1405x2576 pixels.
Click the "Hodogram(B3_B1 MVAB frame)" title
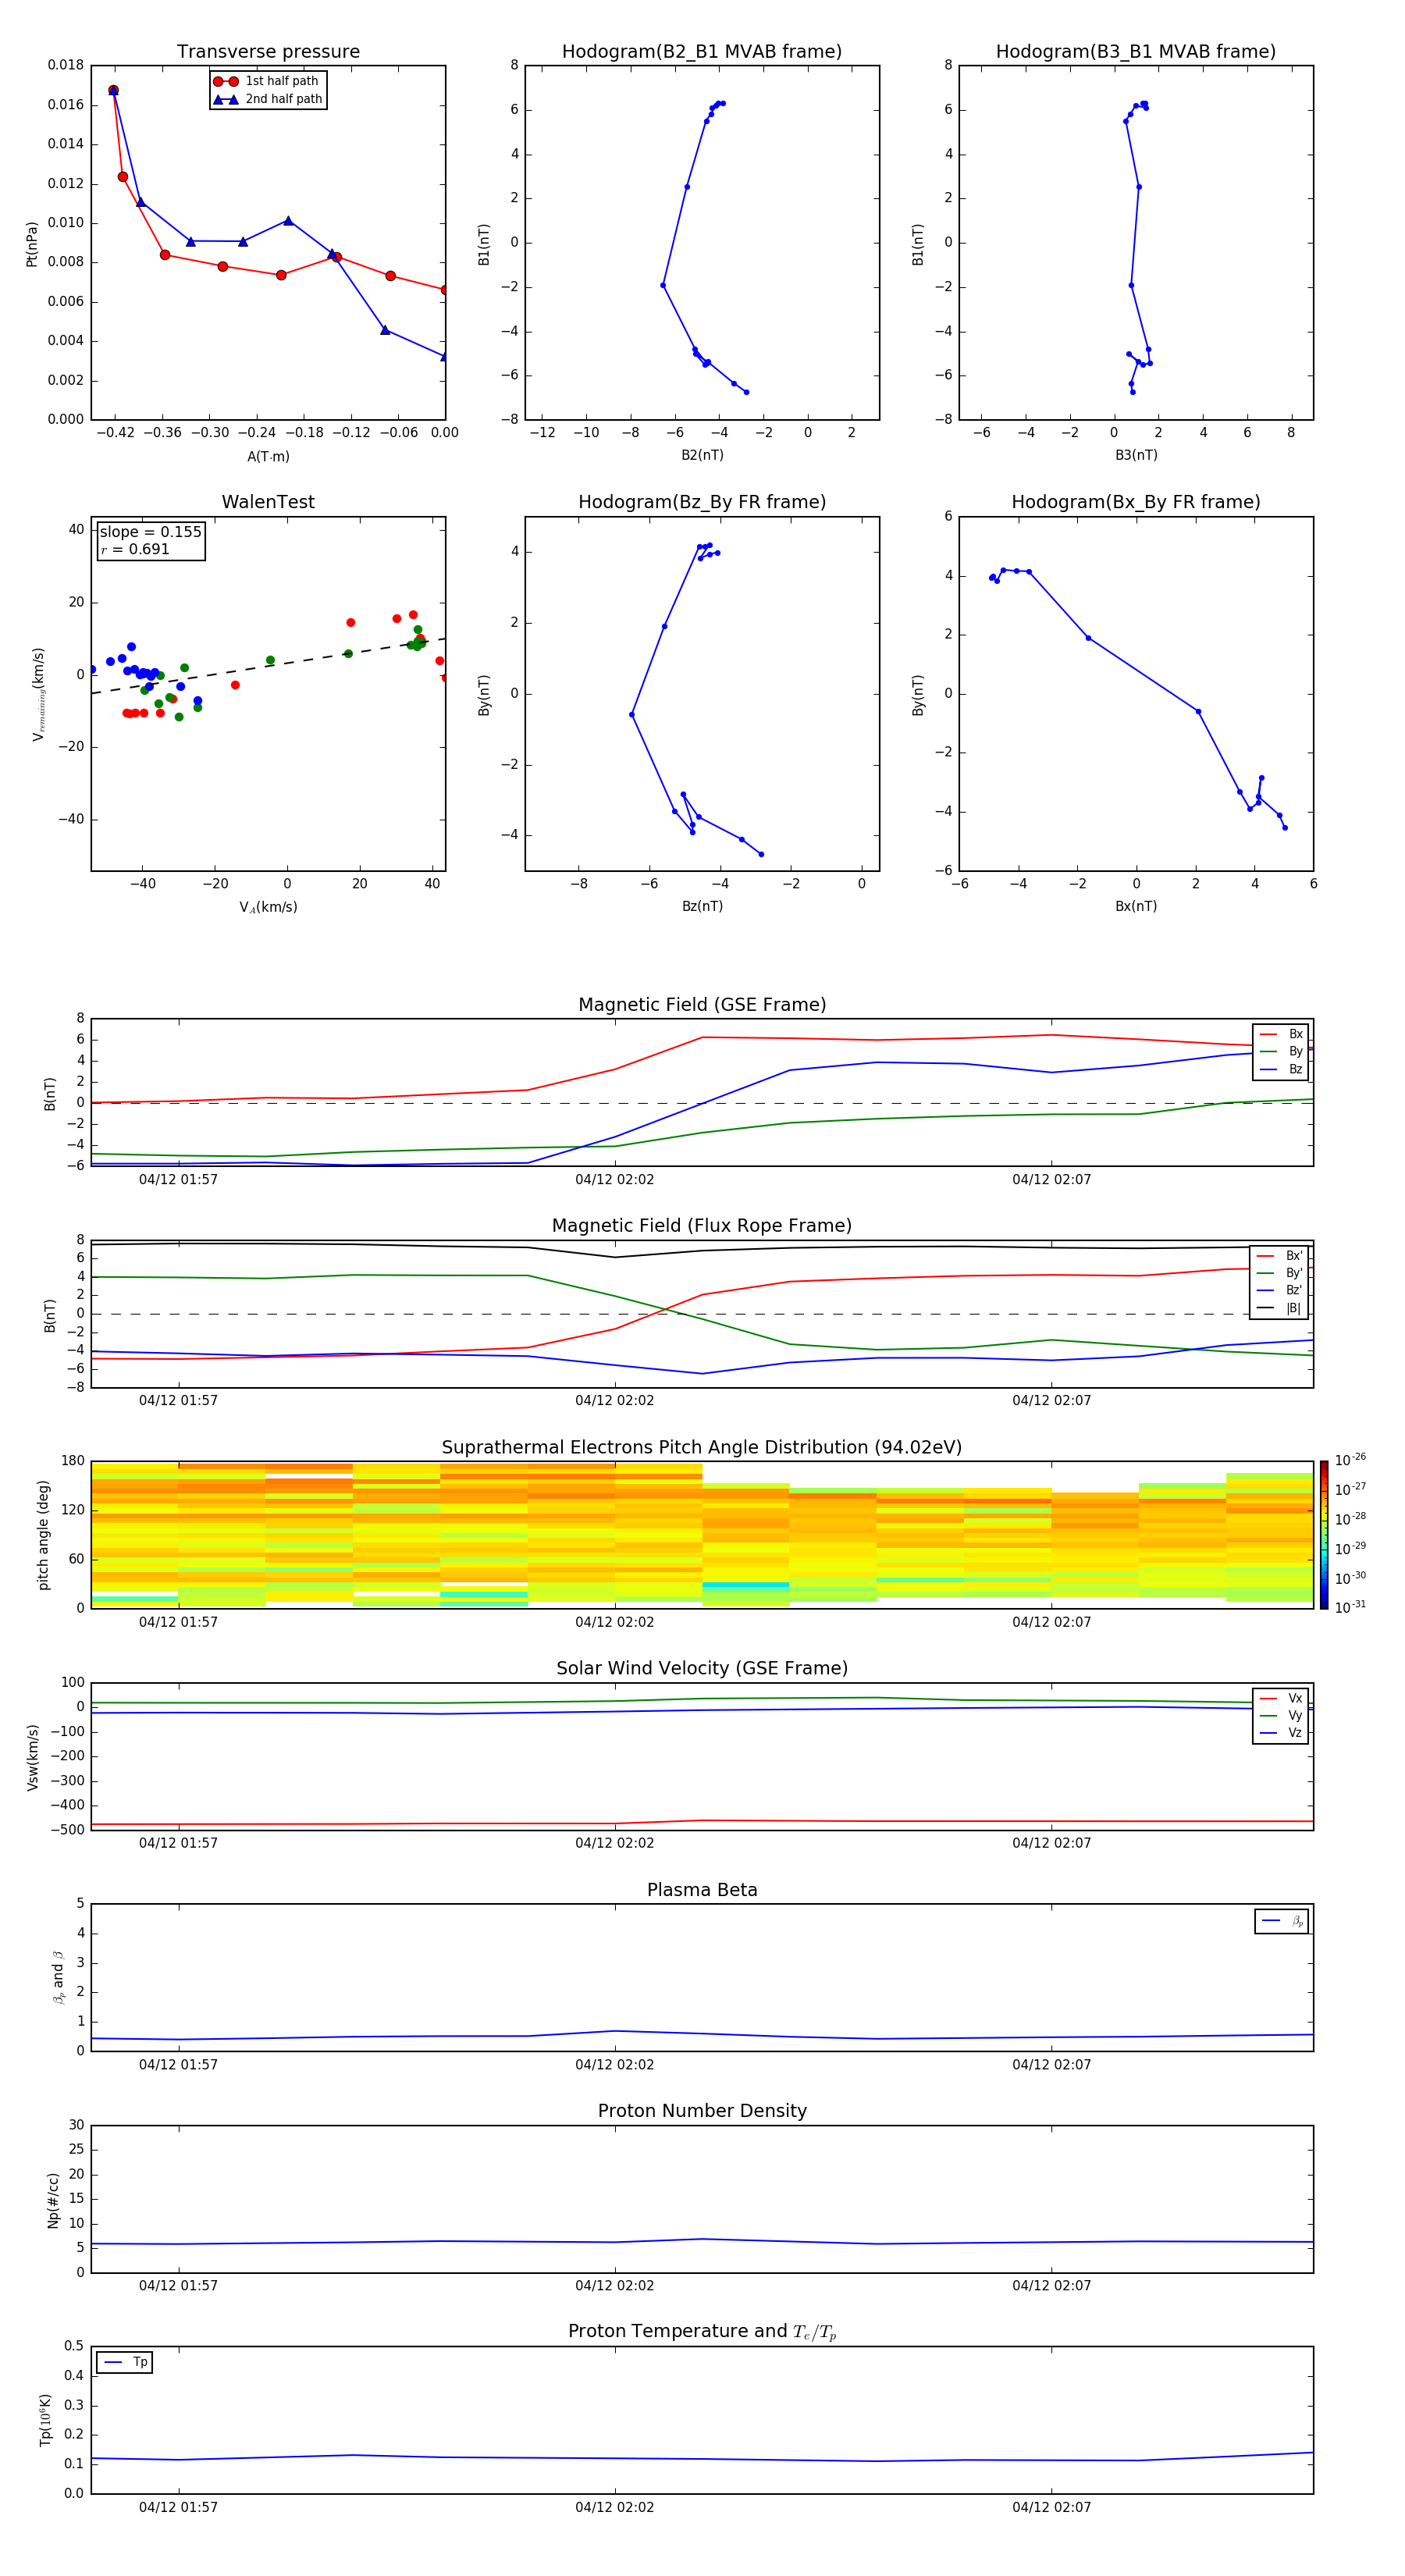(1136, 52)
